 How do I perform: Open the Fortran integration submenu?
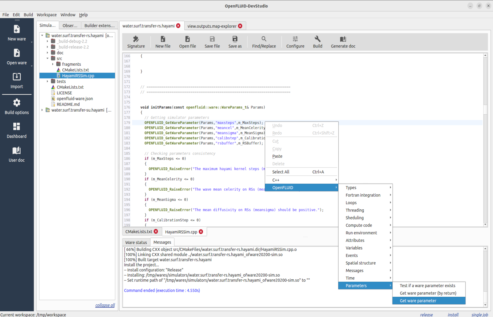click(x=365, y=195)
